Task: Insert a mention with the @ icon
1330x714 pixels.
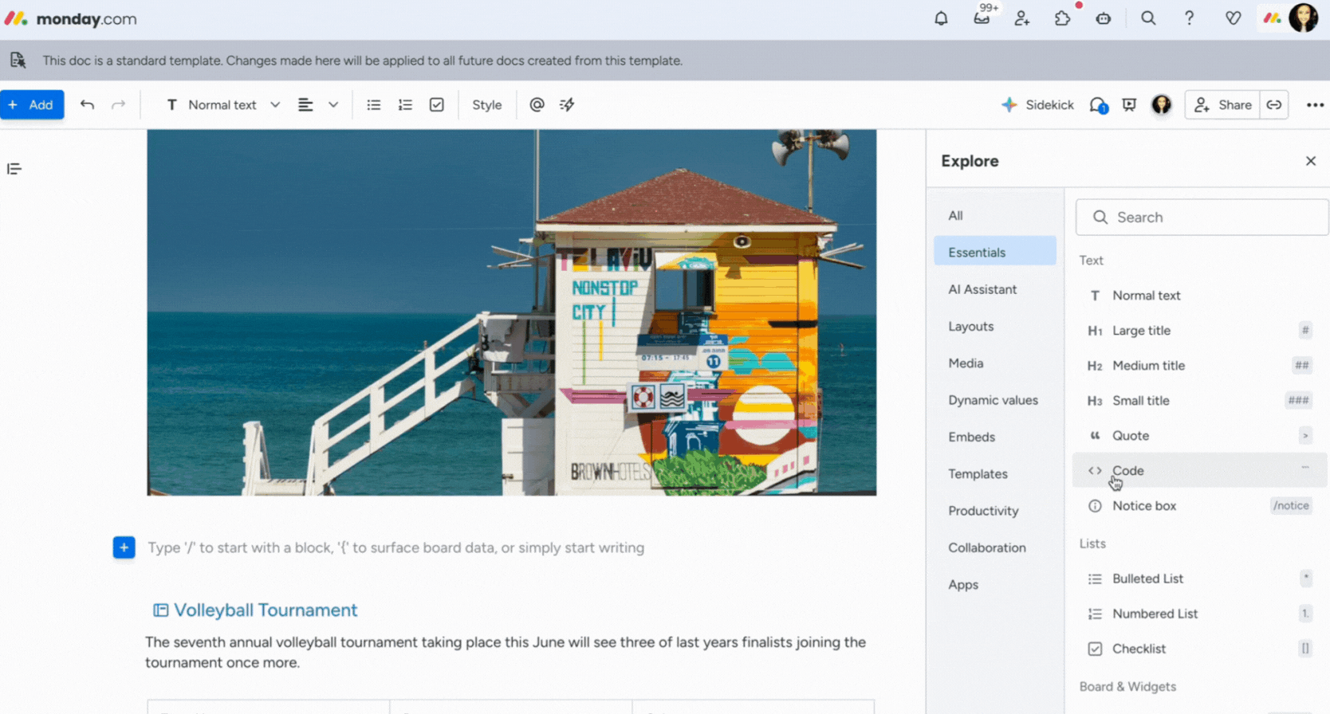Action: tap(537, 104)
